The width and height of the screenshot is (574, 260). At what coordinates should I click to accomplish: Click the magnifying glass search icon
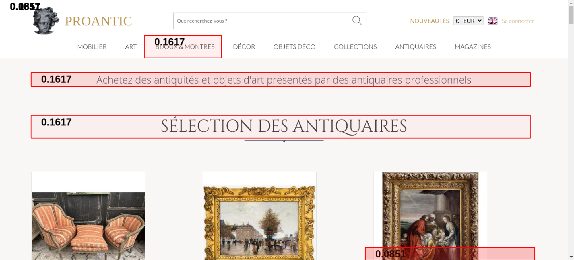[357, 21]
